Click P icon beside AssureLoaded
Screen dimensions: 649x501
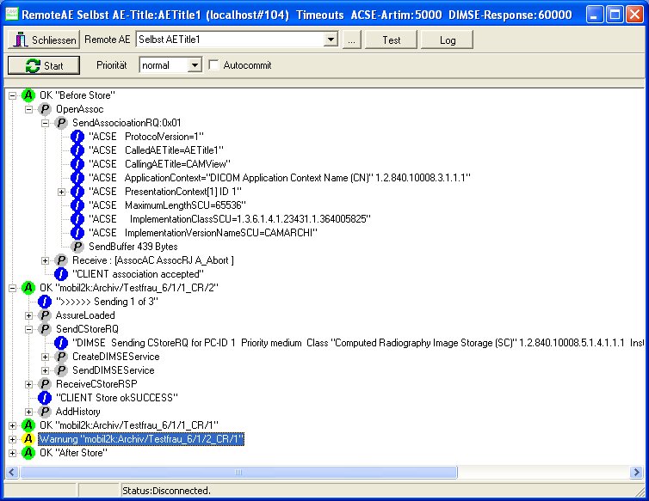pos(45,315)
